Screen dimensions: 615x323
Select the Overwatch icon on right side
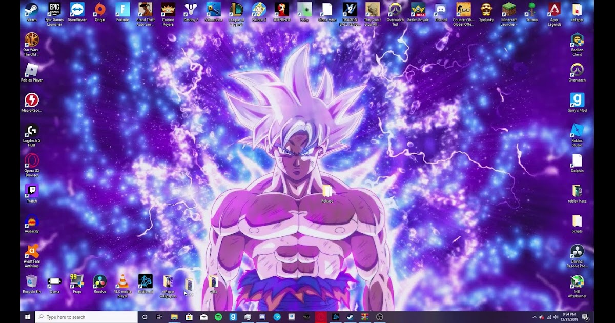[577, 73]
